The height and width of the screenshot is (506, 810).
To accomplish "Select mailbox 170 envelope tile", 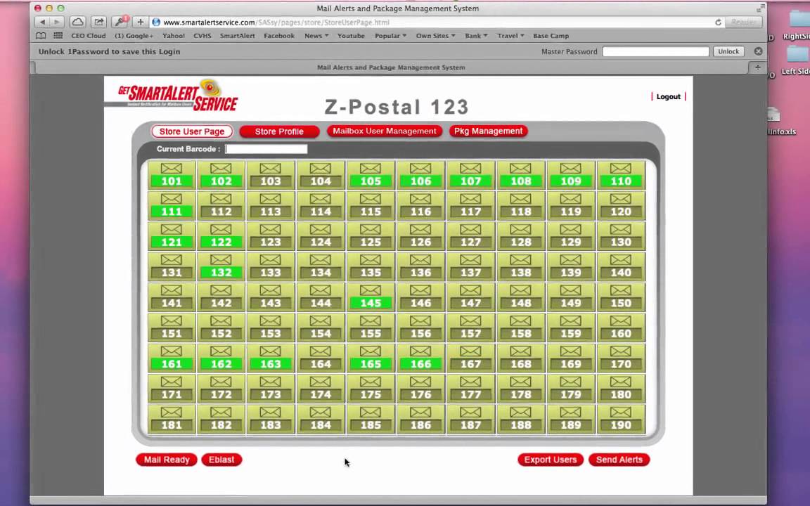I will (x=621, y=358).
